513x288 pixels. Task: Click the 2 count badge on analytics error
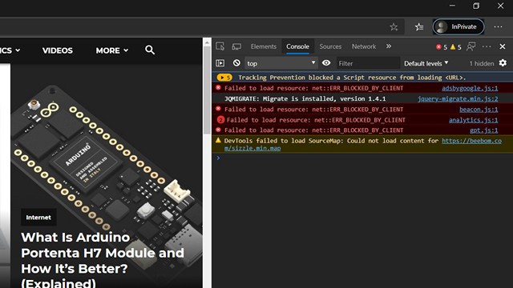point(220,120)
